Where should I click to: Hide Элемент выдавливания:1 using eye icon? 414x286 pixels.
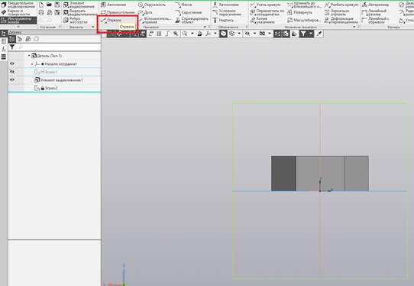pos(12,80)
